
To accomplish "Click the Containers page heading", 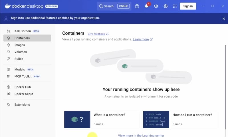I will (x=73, y=33).
